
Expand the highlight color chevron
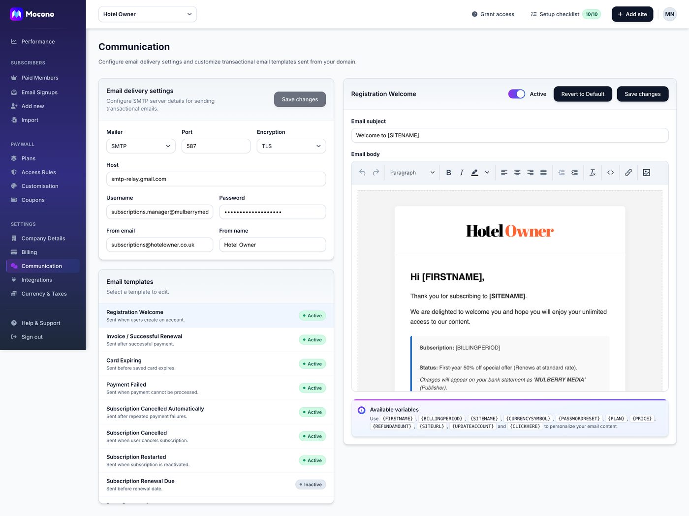coord(487,173)
